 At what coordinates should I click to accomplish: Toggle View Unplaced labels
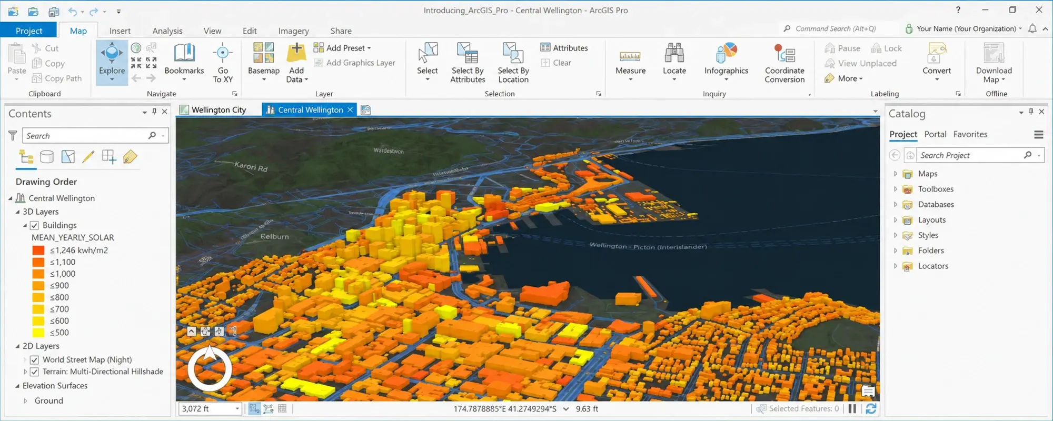pos(860,63)
